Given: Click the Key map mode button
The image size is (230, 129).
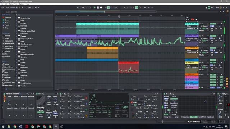Looking at the screenshot, I should (212, 8).
